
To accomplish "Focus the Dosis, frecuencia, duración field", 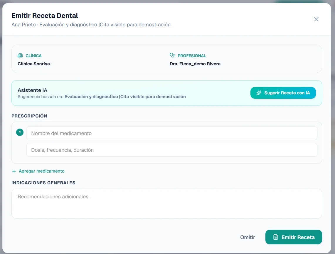I will 172,150.
